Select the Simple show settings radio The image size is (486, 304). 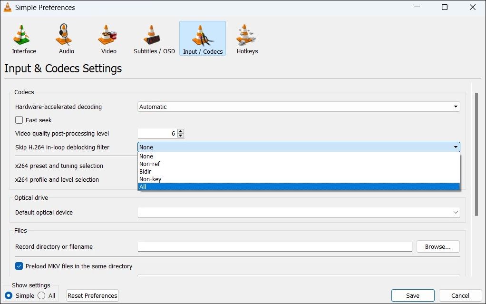9,295
